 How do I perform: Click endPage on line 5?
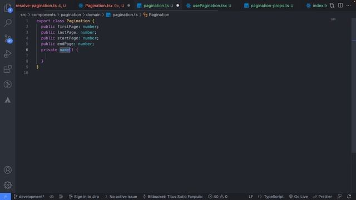65,44
